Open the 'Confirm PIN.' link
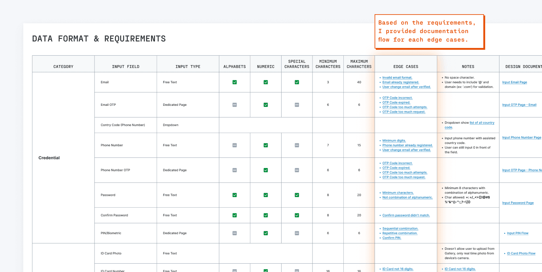 (x=392, y=238)
